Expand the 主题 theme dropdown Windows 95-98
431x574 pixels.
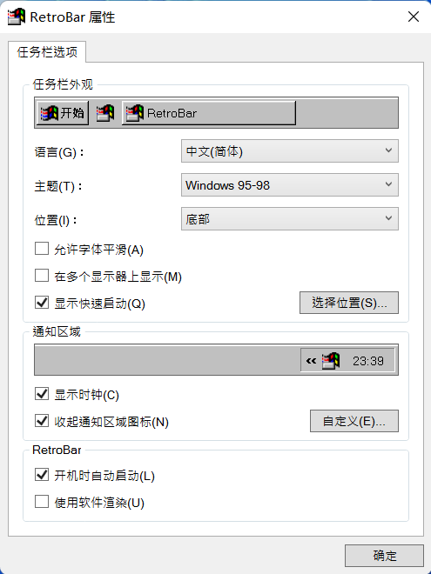pyautogui.click(x=290, y=185)
